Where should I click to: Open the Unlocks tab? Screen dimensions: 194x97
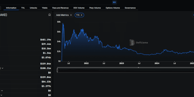coord(33,8)
